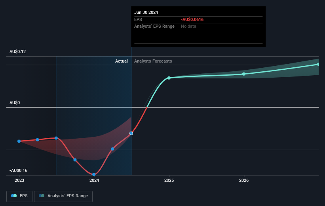
Task: Click the EPS data point near AU$-0.16 low before 2024
Action: point(75,160)
